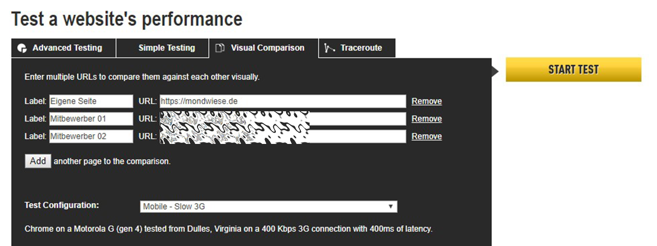
Task: Open the Traceroute tab
Action: click(x=357, y=48)
